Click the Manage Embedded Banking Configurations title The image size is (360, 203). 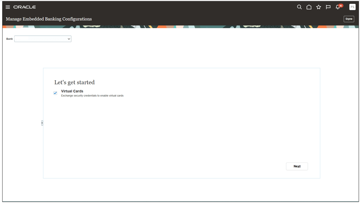point(49,19)
